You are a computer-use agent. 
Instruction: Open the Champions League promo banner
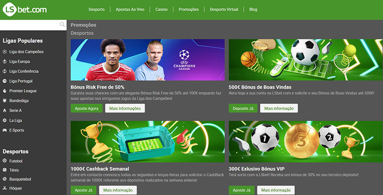[x=147, y=59]
